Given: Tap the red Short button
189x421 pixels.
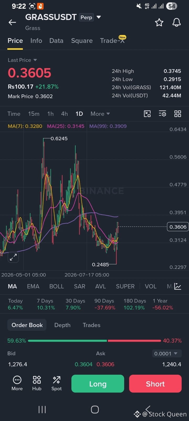Looking at the screenshot, I should [155, 384].
